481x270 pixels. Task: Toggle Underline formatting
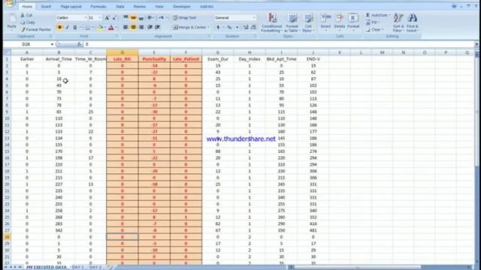click(75, 28)
